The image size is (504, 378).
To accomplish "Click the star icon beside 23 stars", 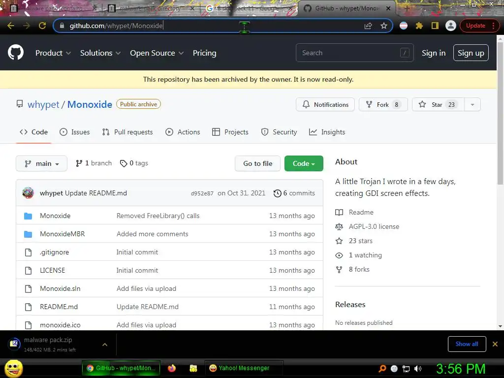I will 339,241.
